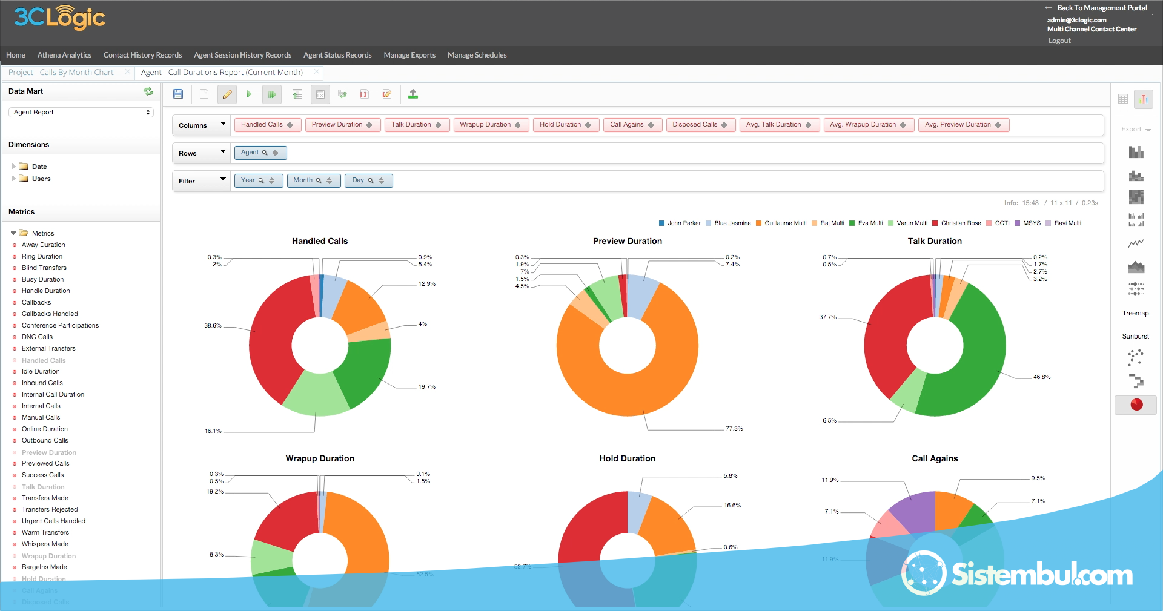The width and height of the screenshot is (1163, 611).
Task: Select the line chart type
Action: [1136, 243]
